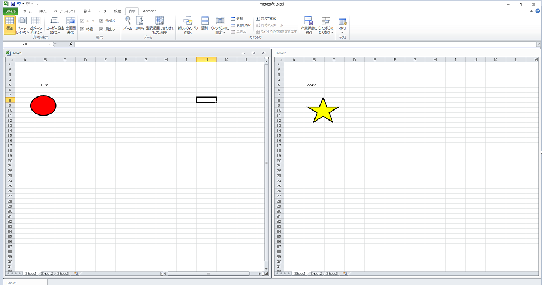The height and width of the screenshot is (285, 542).
Task: Click the Name Box showing J8
Action: [x=25, y=44]
